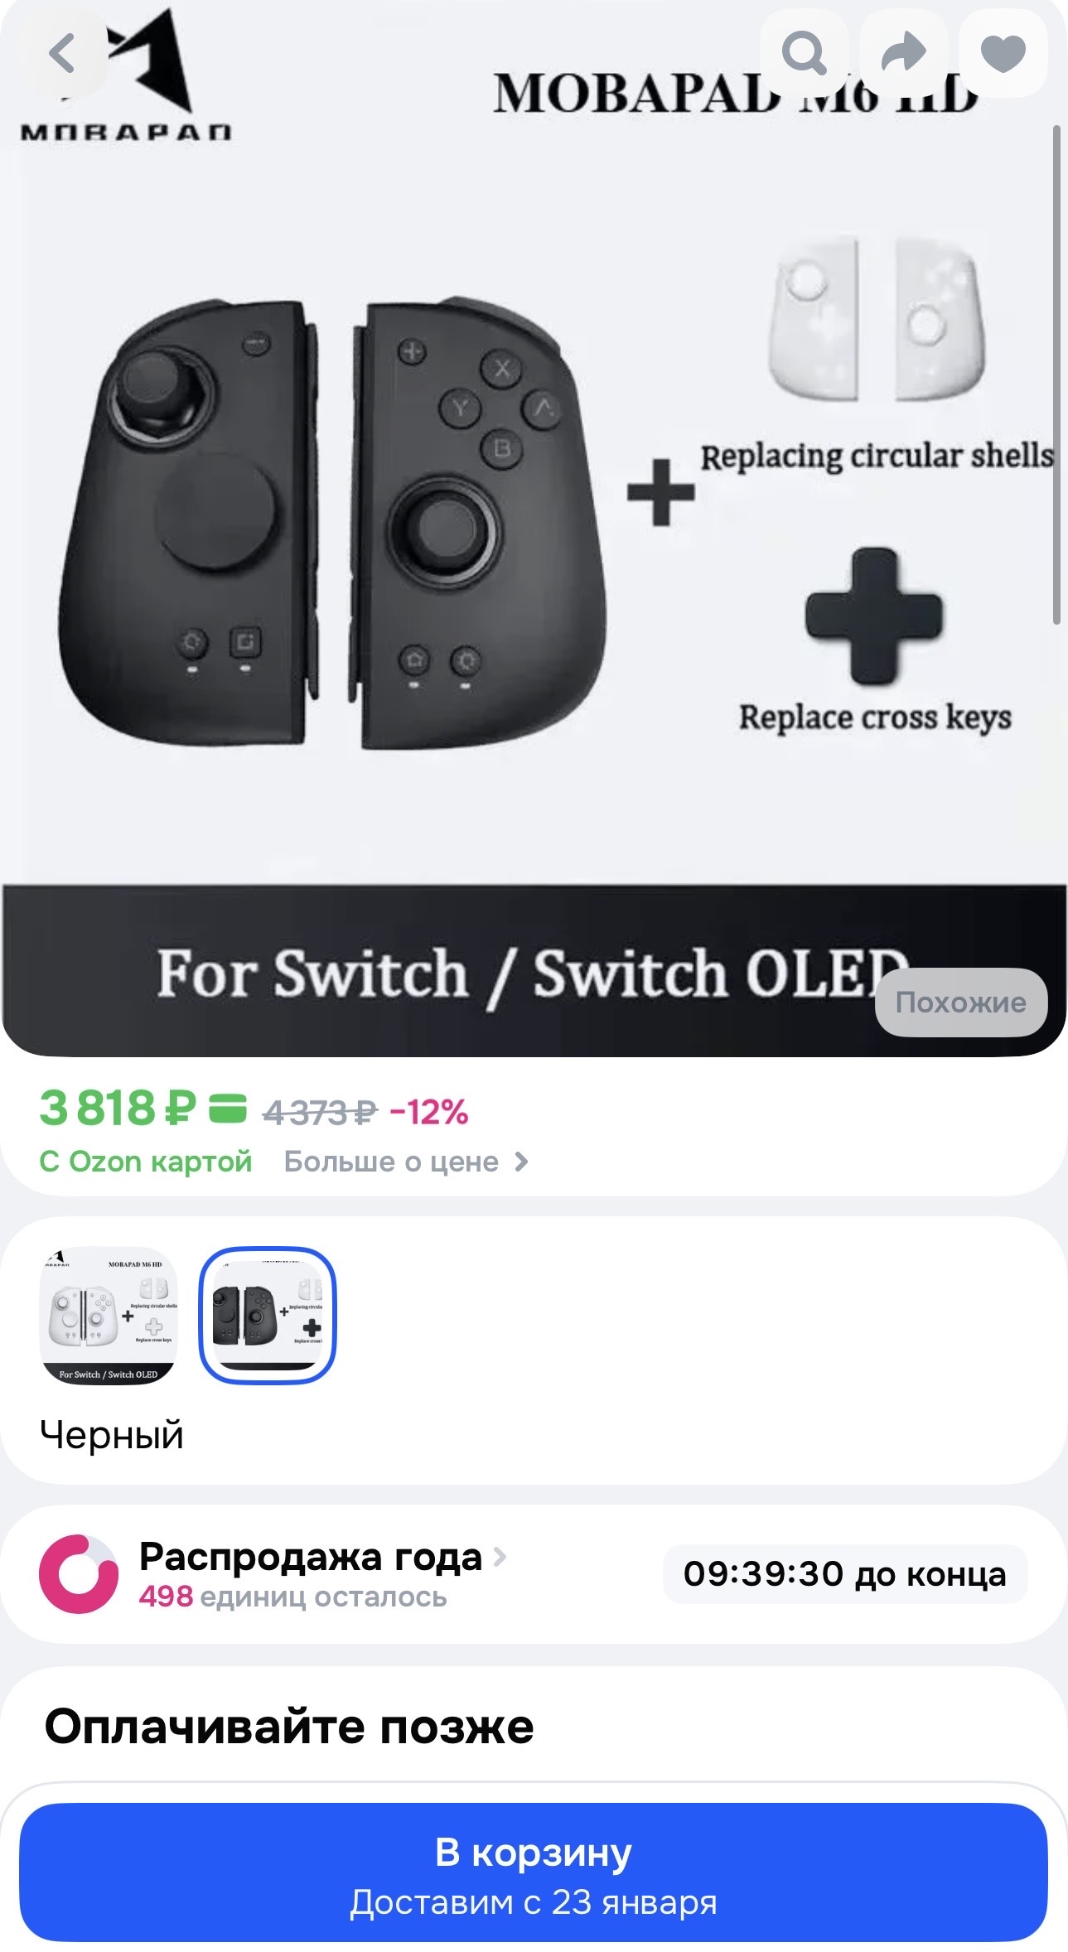Tap the back arrow icon
This screenshot has height=1952, width=1068.
(62, 54)
